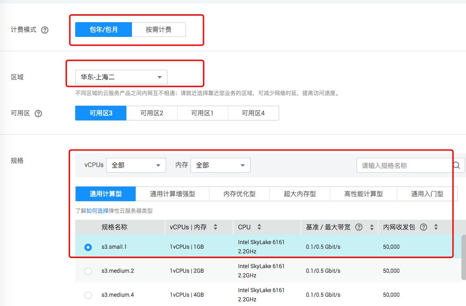Screen dimensions: 466x306
Task: Switch to the 内存优化型 tab
Action: [x=239, y=194]
